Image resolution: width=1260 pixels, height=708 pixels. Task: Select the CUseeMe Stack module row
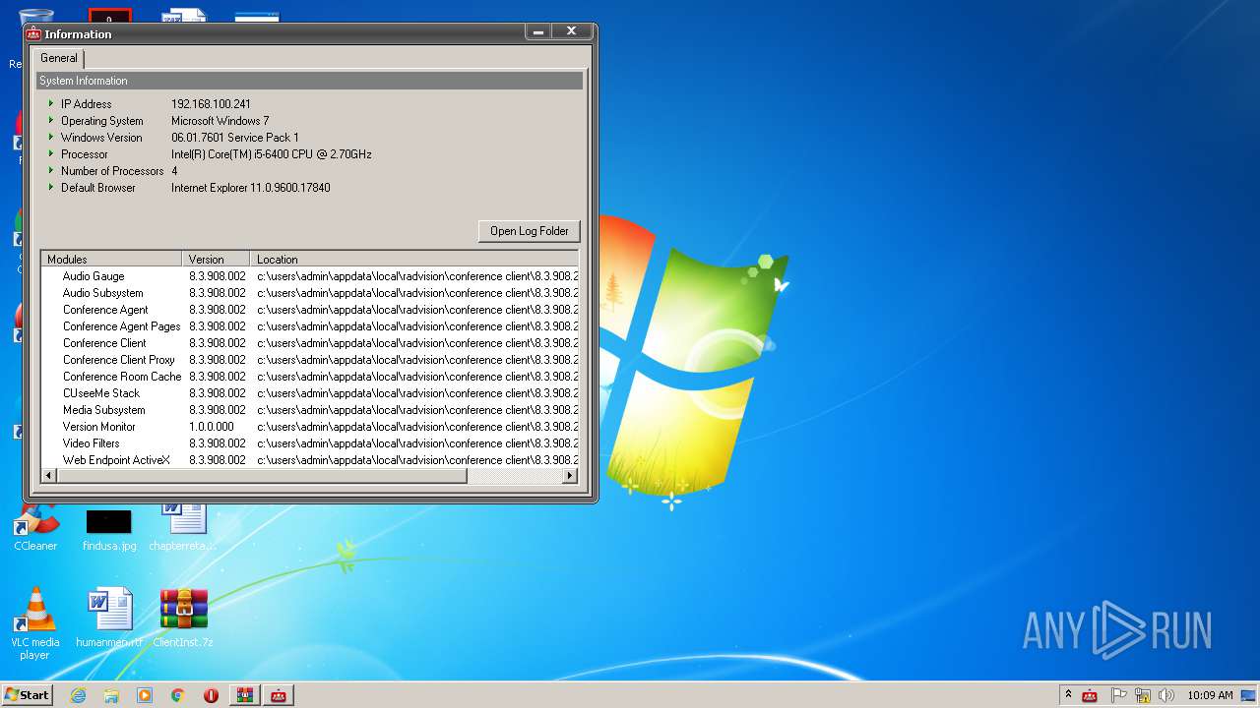point(309,393)
